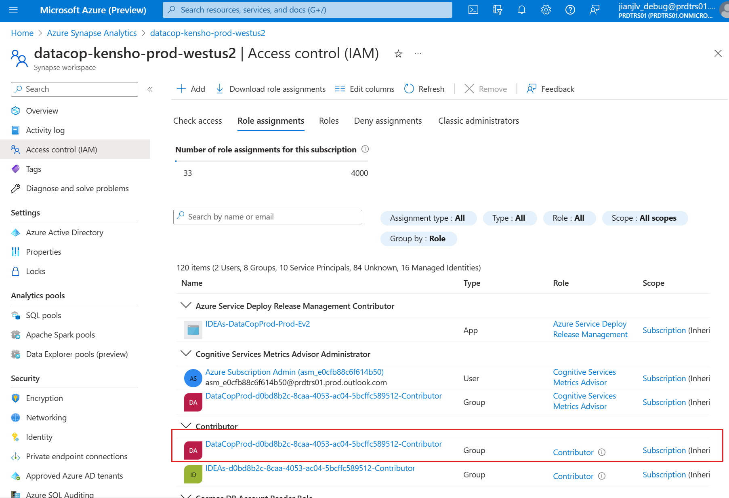Click the Diagnose and solve problems wrench icon

click(16, 188)
